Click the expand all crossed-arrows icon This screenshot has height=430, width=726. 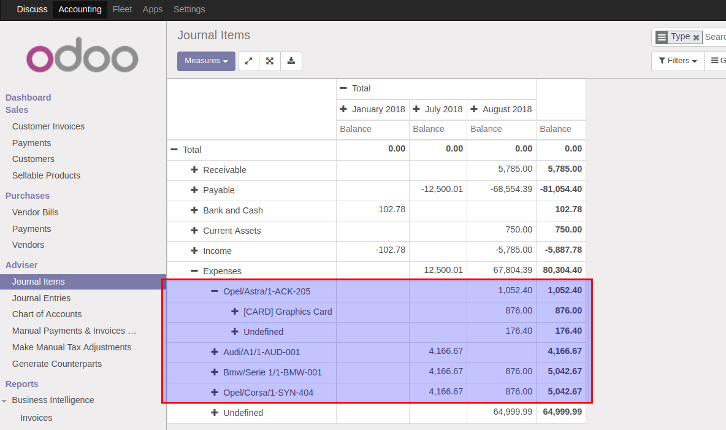(270, 61)
